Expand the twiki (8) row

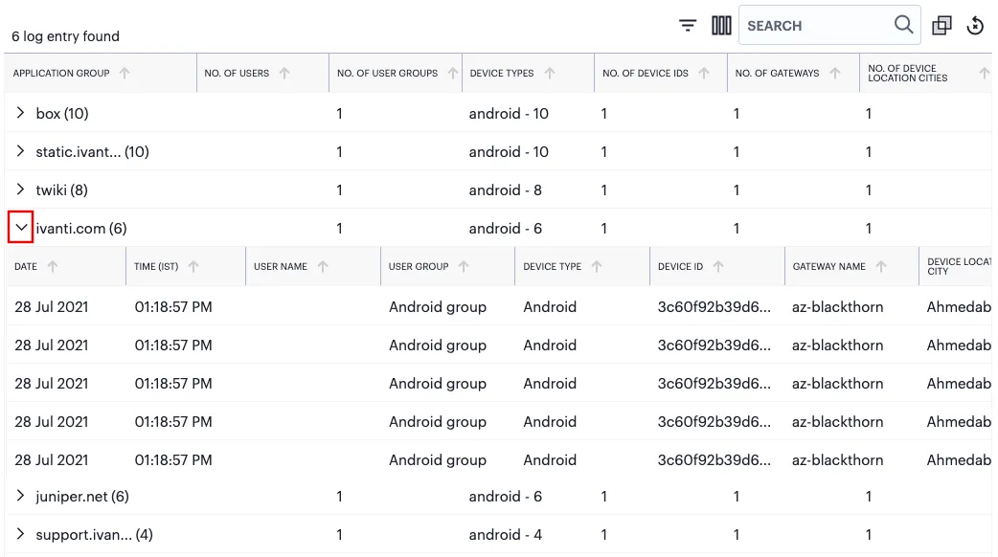[x=20, y=189]
